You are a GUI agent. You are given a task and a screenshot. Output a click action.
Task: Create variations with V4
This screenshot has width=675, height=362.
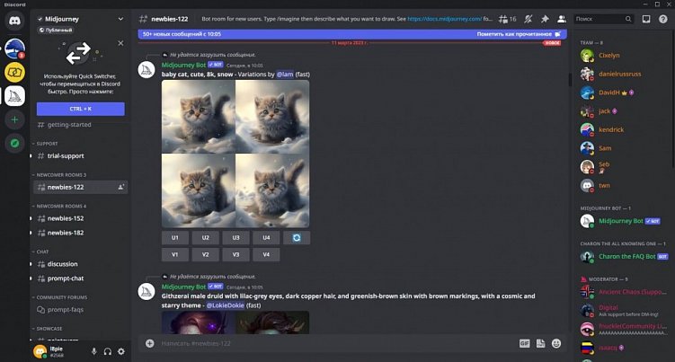[266, 254]
